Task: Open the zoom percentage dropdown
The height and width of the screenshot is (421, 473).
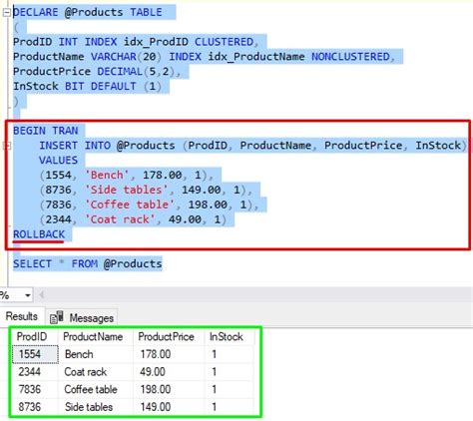Action: coord(28,295)
